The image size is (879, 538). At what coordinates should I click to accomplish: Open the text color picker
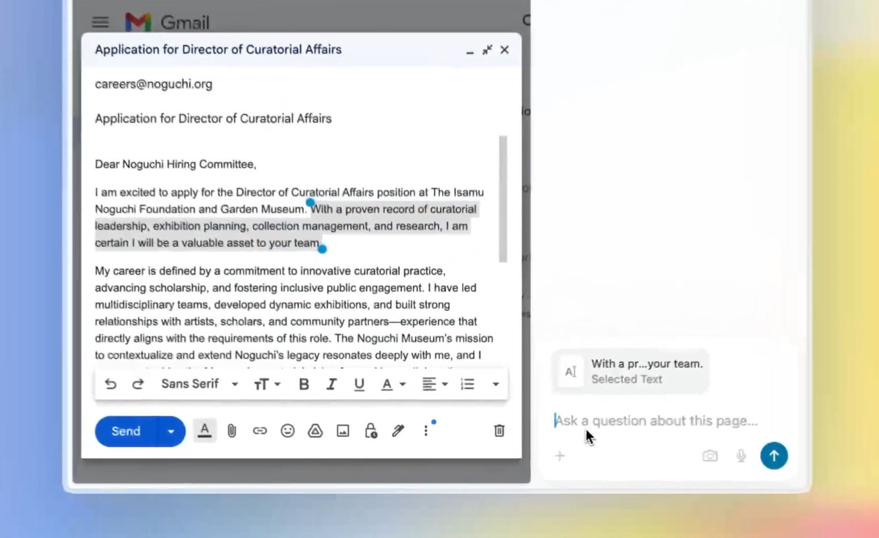[x=393, y=384]
